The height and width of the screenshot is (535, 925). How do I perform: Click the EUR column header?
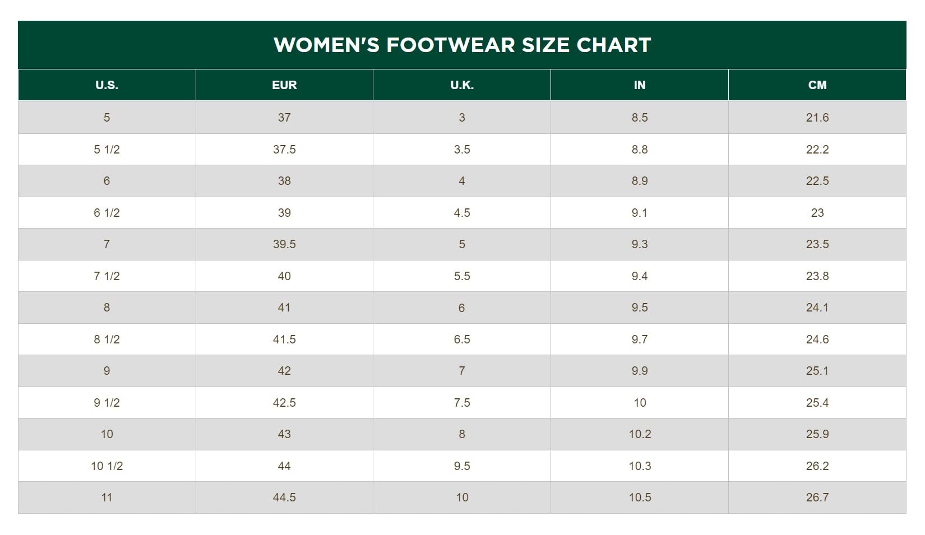284,85
